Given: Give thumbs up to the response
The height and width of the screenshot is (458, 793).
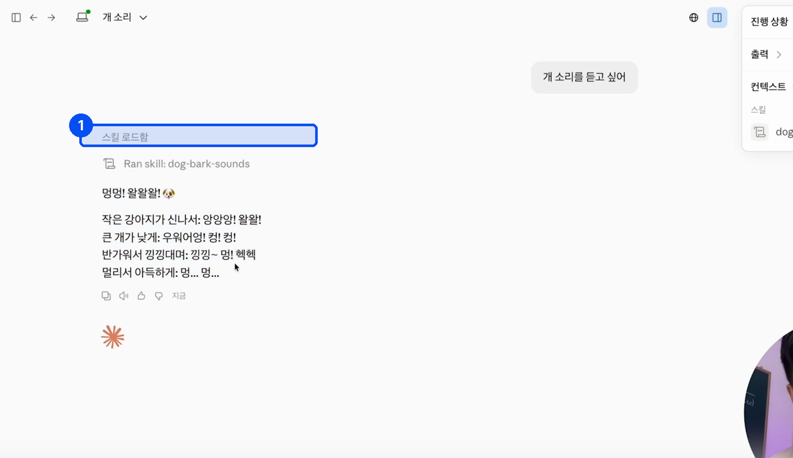Looking at the screenshot, I should tap(142, 296).
